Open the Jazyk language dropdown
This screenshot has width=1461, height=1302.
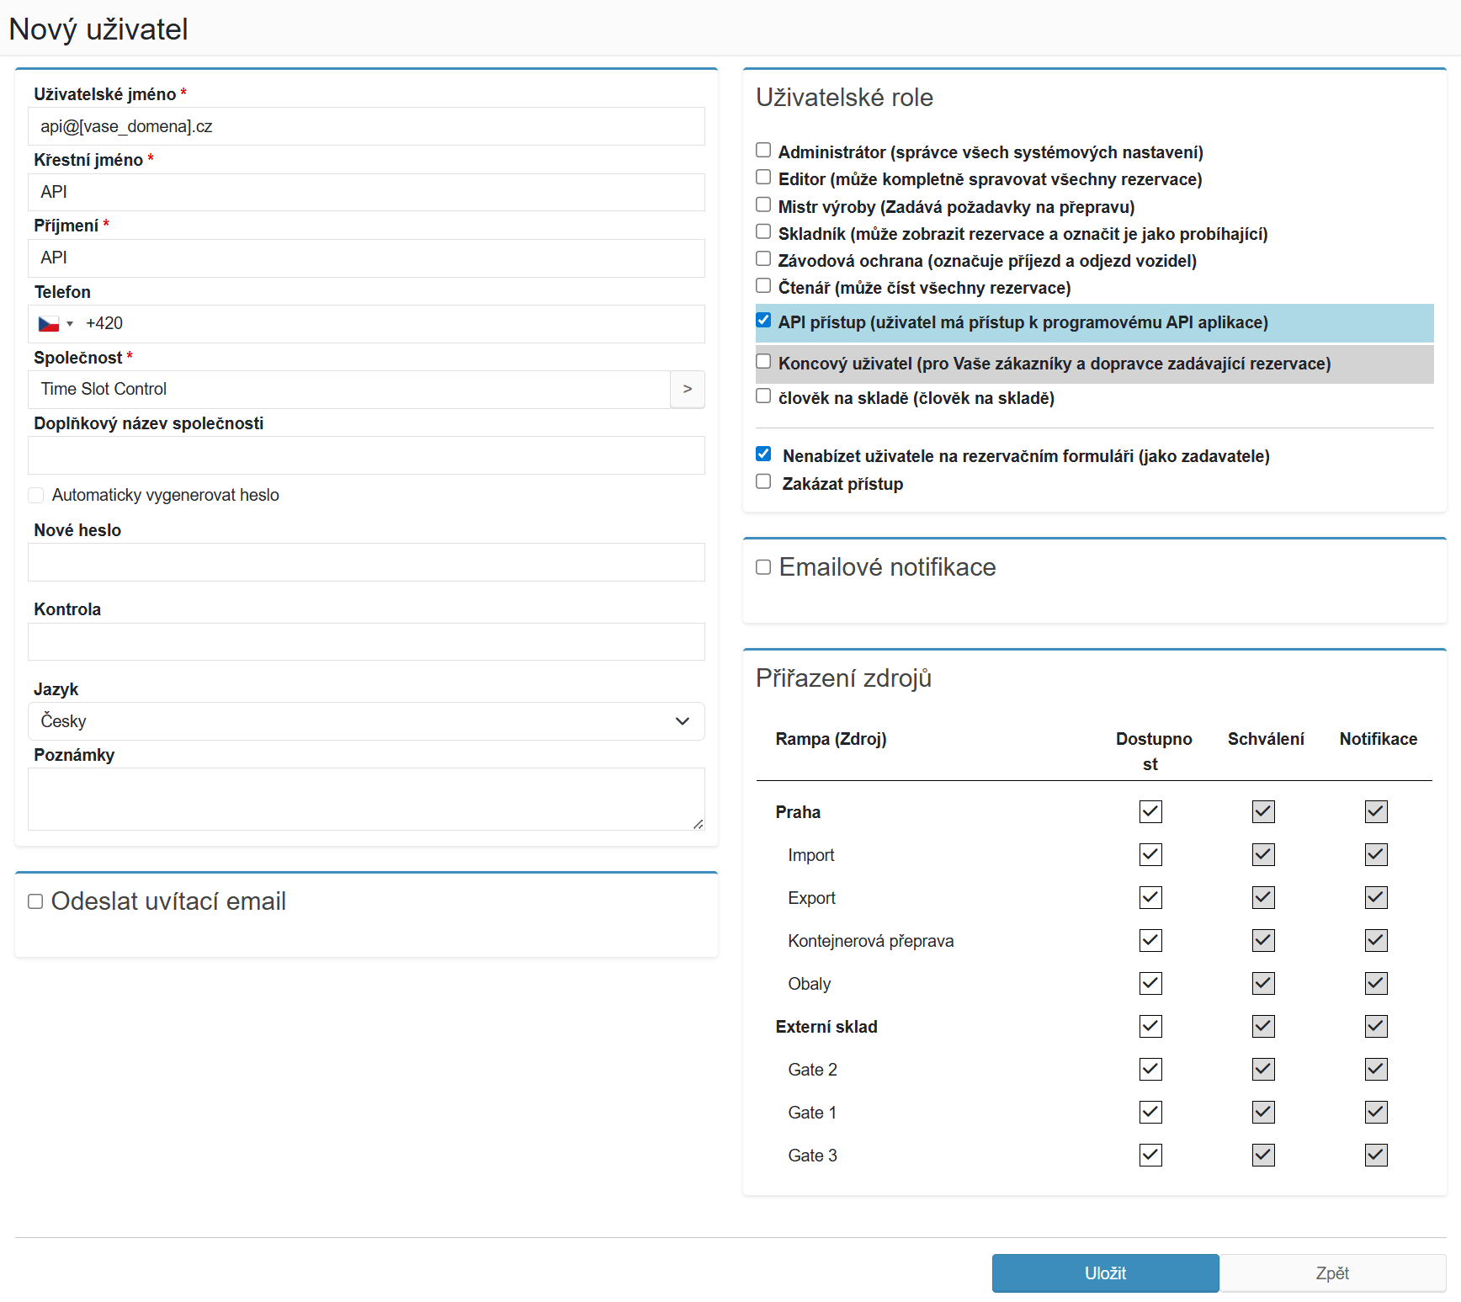click(366, 721)
